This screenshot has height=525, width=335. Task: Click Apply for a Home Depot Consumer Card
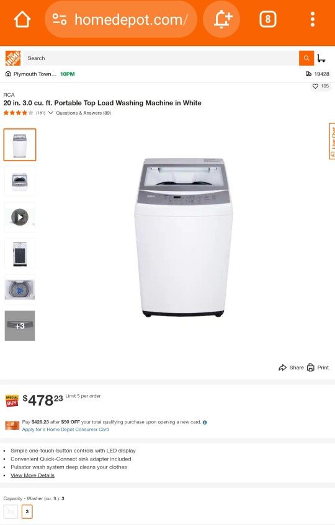[x=66, y=430]
